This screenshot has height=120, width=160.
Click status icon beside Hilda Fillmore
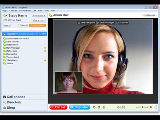4,44
